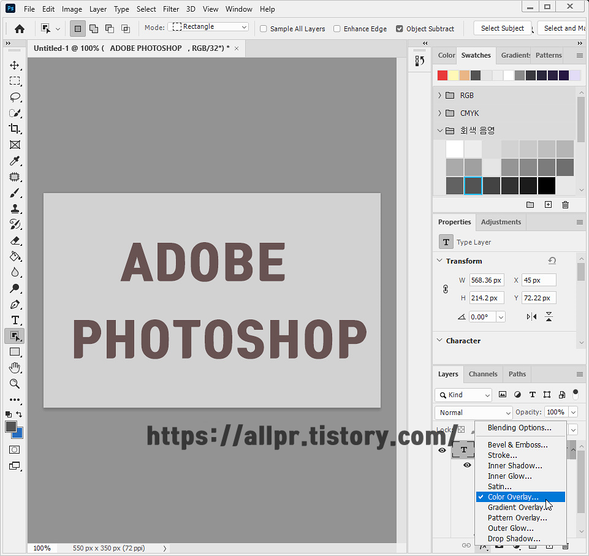Screen dimensions: 589x556
Task: Choose Stroke from effects menu
Action: (520, 455)
